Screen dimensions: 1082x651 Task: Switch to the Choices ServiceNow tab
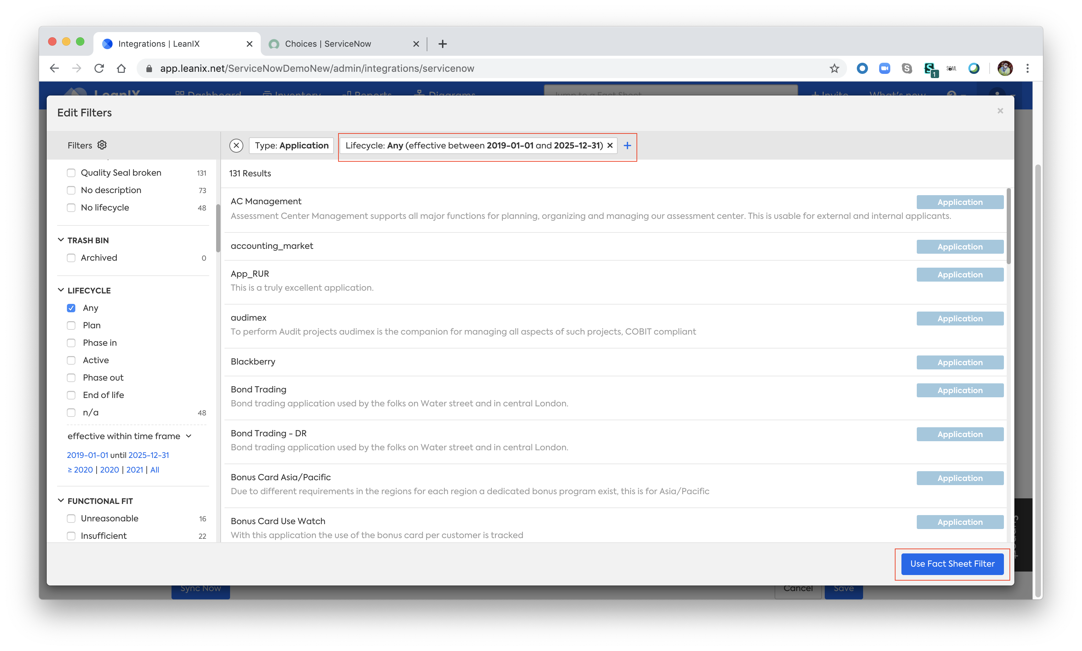click(344, 44)
